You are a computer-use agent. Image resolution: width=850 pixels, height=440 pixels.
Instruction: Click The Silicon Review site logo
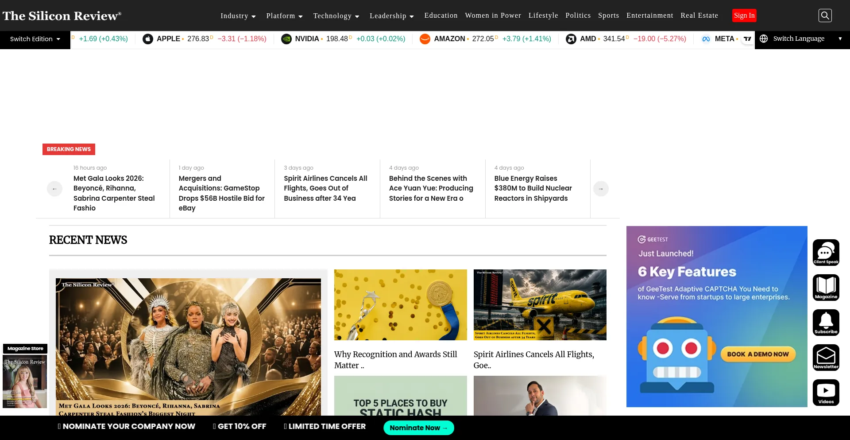click(x=62, y=16)
